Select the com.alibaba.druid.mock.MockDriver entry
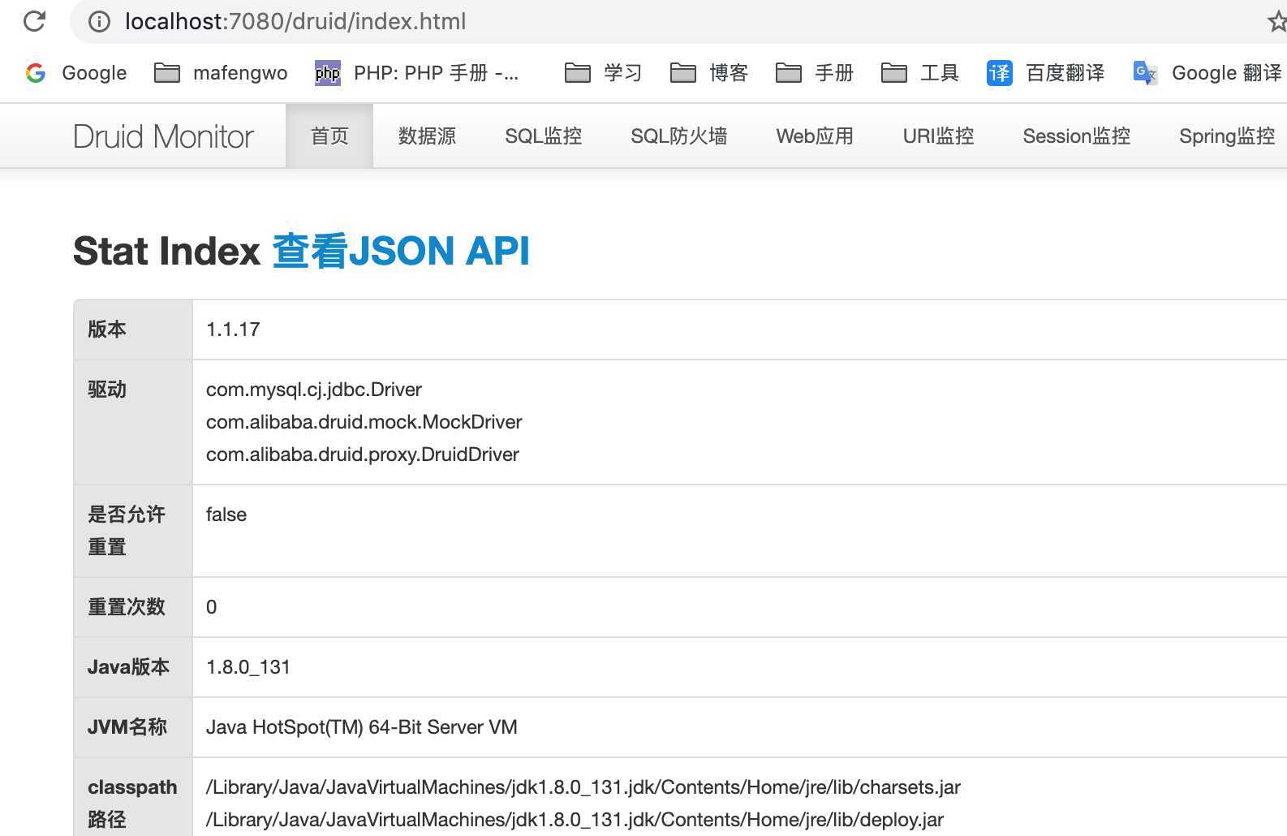The image size is (1287, 836). pos(364,422)
